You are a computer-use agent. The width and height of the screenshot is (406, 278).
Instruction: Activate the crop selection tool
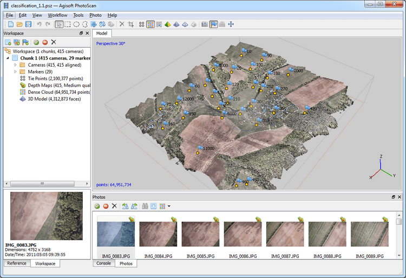[x=131, y=24]
